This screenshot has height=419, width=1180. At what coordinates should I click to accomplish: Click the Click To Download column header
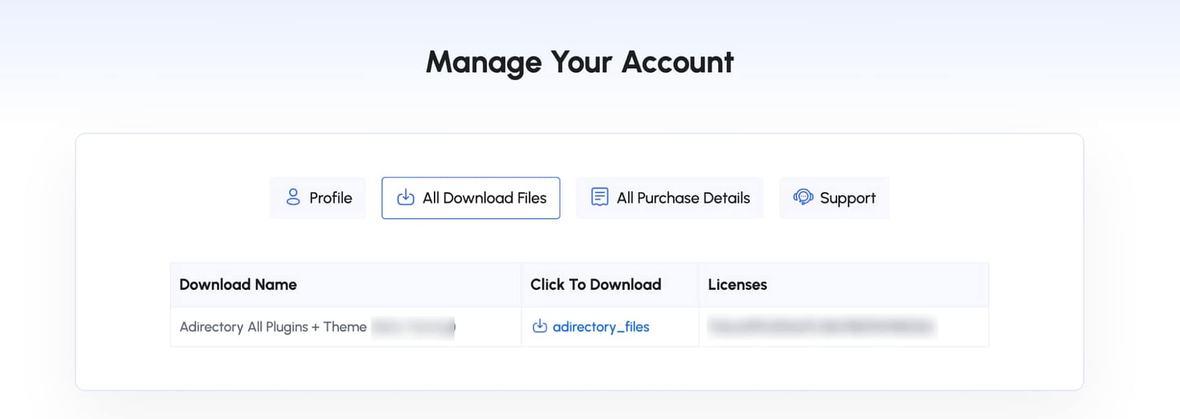(x=596, y=284)
